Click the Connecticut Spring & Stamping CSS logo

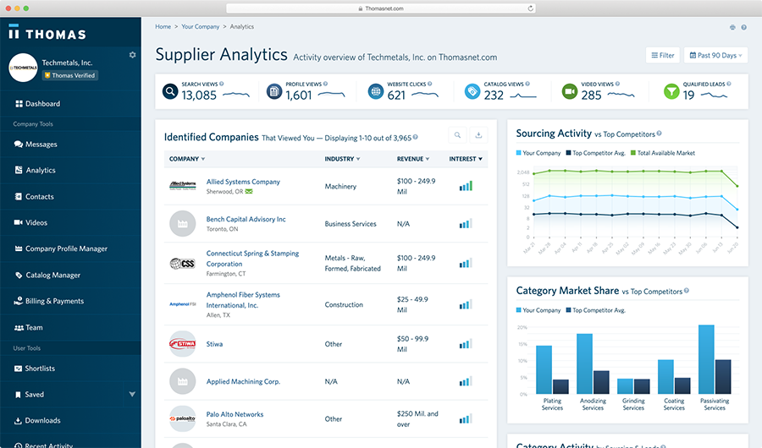183,264
